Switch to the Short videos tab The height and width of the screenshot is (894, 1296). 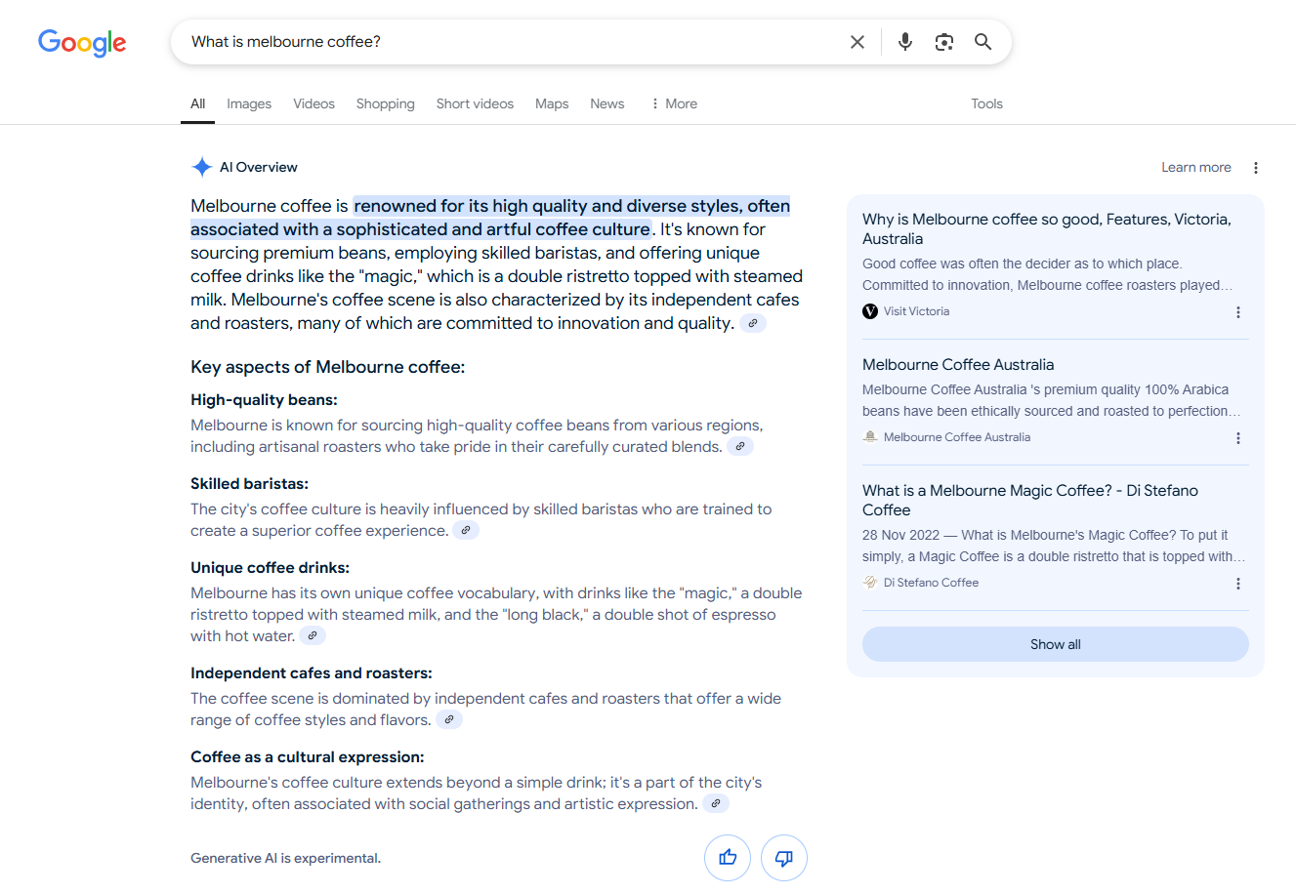pos(475,103)
